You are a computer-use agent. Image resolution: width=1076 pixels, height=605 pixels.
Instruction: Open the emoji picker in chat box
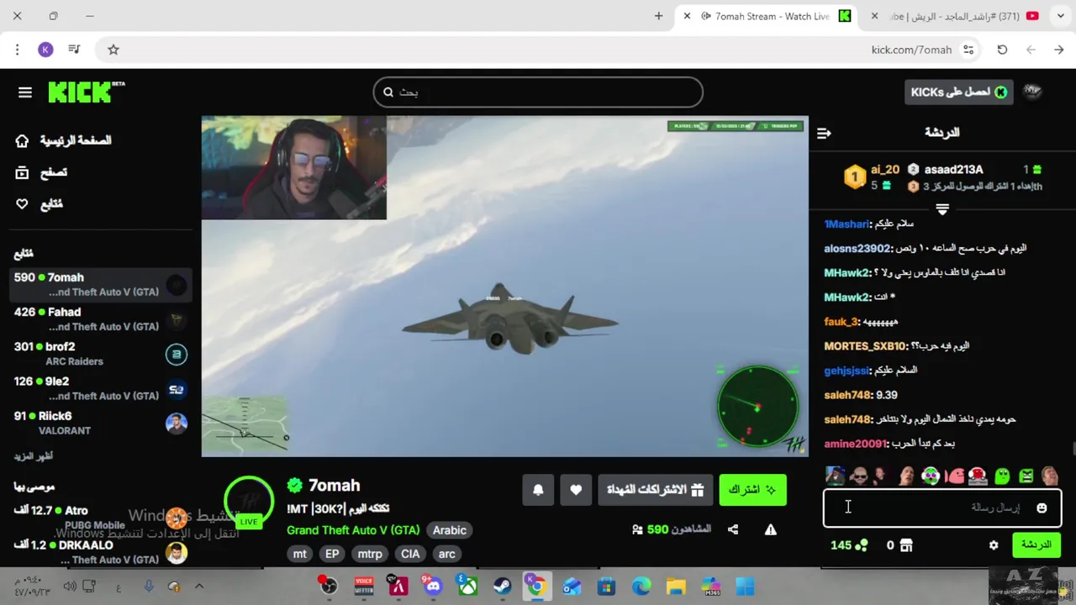pos(1042,508)
